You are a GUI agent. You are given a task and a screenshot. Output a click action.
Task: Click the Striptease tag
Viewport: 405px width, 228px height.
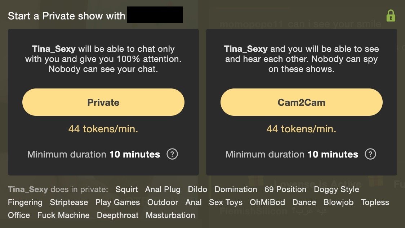pyautogui.click(x=69, y=202)
